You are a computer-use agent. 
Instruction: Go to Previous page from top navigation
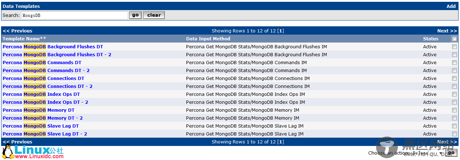[17, 31]
